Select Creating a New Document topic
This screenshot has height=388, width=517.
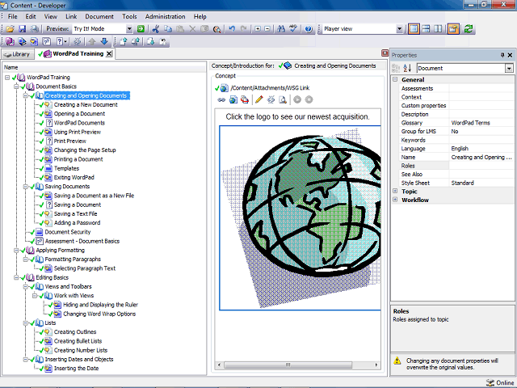click(86, 105)
